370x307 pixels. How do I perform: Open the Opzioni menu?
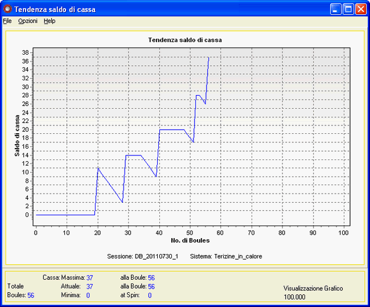(x=27, y=21)
